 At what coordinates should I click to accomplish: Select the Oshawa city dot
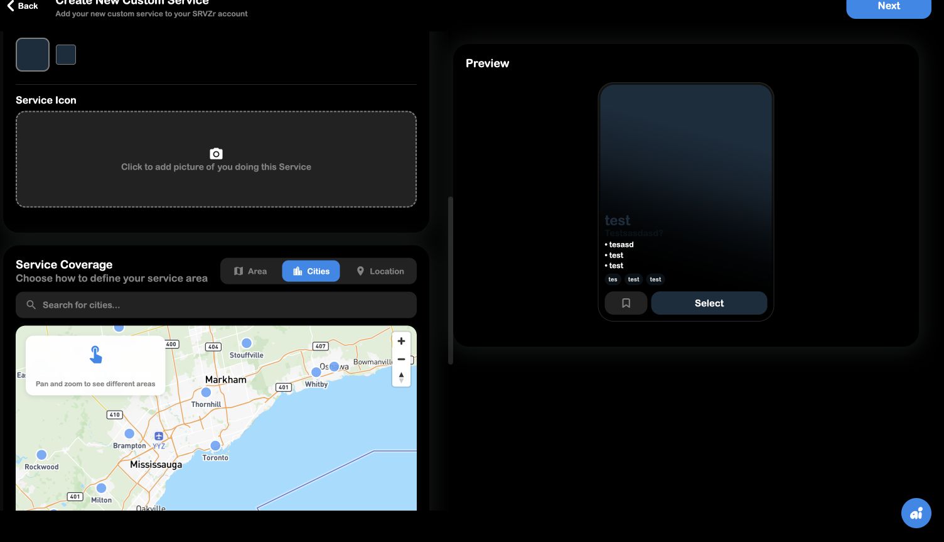pyautogui.click(x=335, y=366)
